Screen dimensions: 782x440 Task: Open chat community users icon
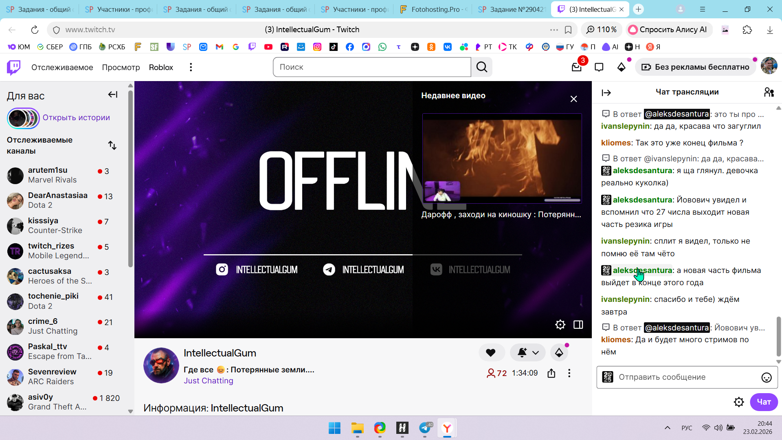click(x=769, y=92)
